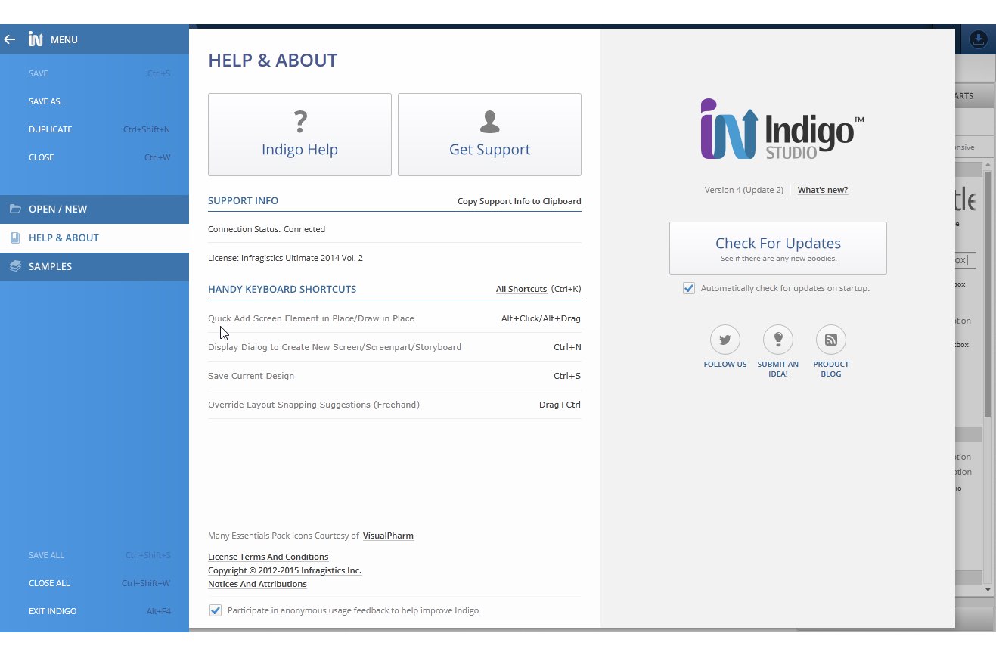Click Display Dialog to Create New Screen row
This screenshot has width=996, height=652.
(x=395, y=347)
